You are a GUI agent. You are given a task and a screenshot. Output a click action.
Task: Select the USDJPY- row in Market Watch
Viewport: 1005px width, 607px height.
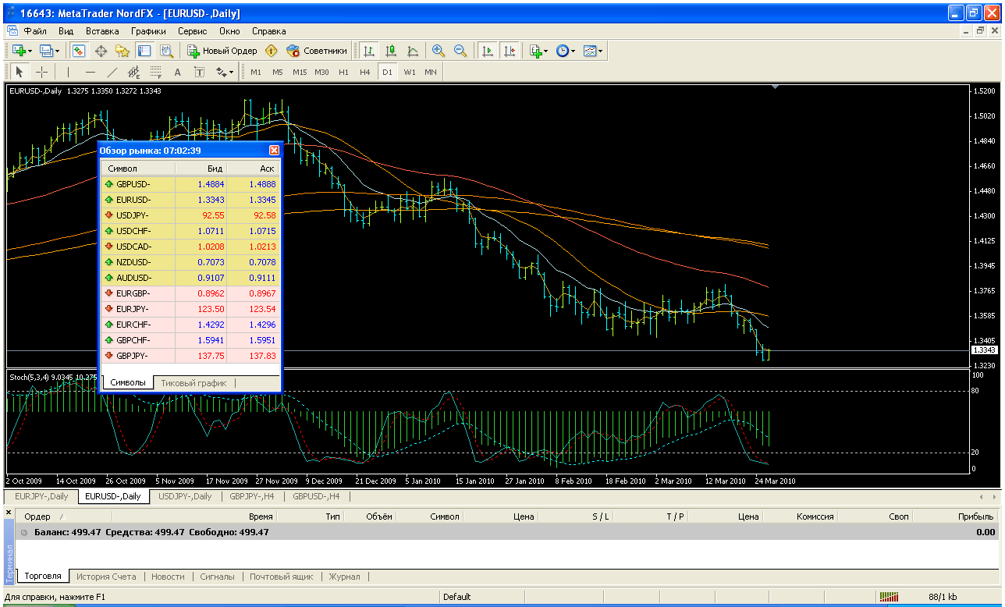coord(190,215)
